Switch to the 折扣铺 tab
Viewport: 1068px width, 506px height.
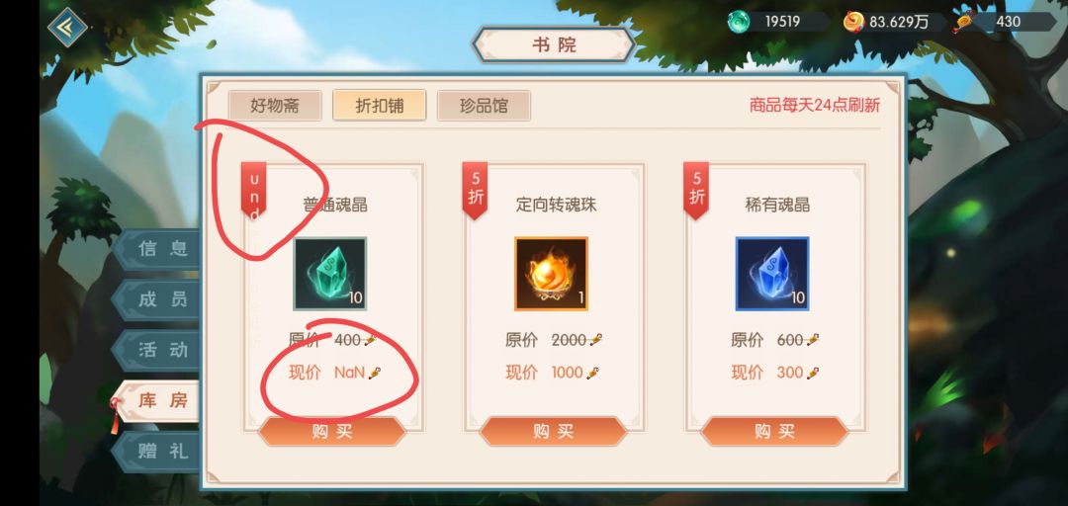pyautogui.click(x=380, y=106)
